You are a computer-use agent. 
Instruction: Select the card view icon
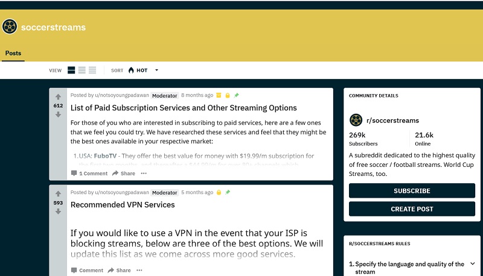[x=71, y=70]
